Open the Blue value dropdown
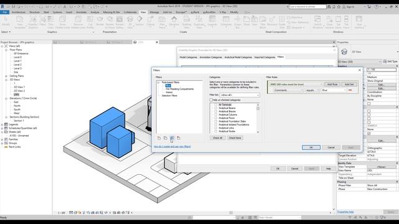This screenshot has width=399, height=224. tap(334, 90)
